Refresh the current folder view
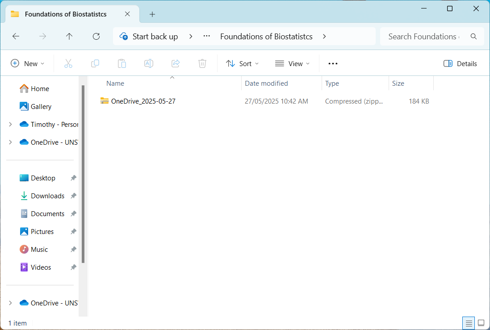 [x=96, y=37]
